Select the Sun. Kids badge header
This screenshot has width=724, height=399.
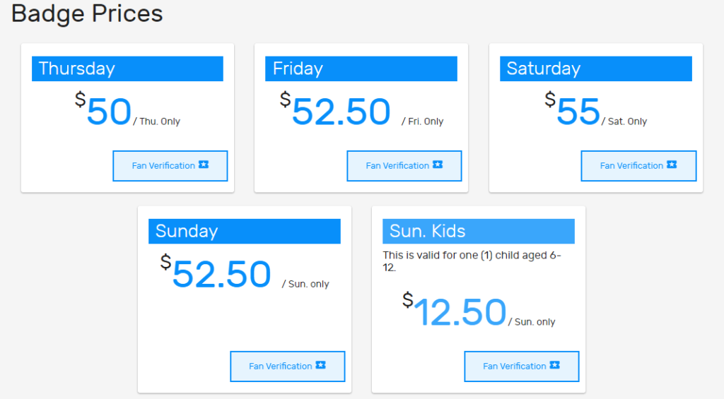479,231
